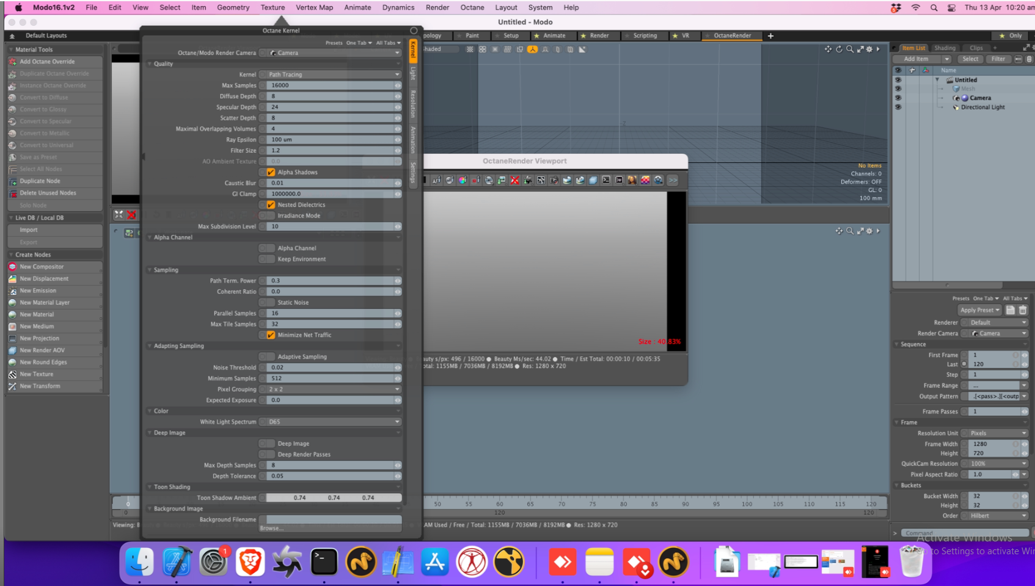This screenshot has height=586, width=1035.
Task: Open the Octane menu in the menu bar
Action: (x=472, y=7)
